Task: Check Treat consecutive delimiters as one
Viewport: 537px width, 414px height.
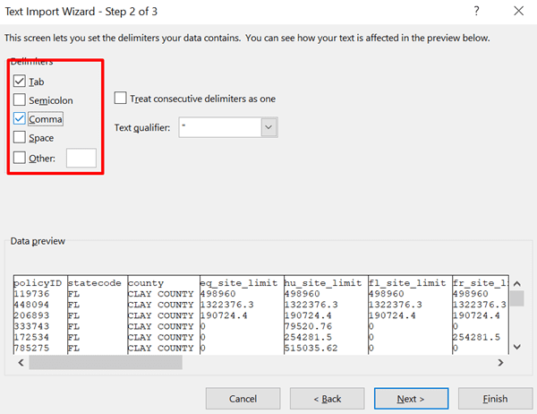Action: tap(121, 99)
